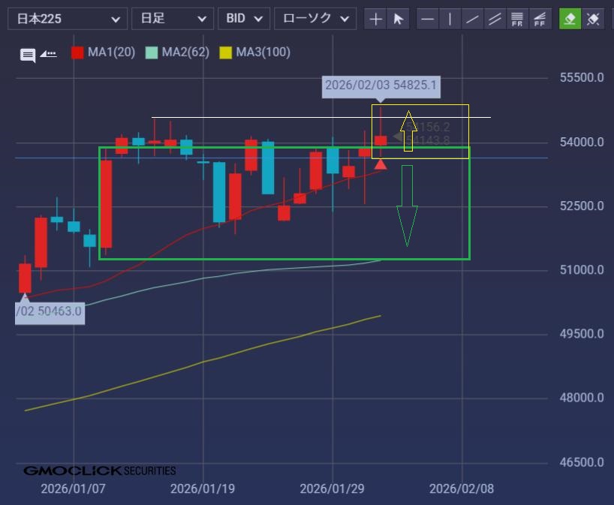614x505 pixels.
Task: Select the arrow pointer tool
Action: [x=398, y=19]
